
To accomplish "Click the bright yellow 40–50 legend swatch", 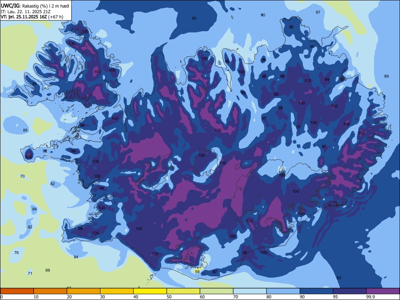I will 150,291.
